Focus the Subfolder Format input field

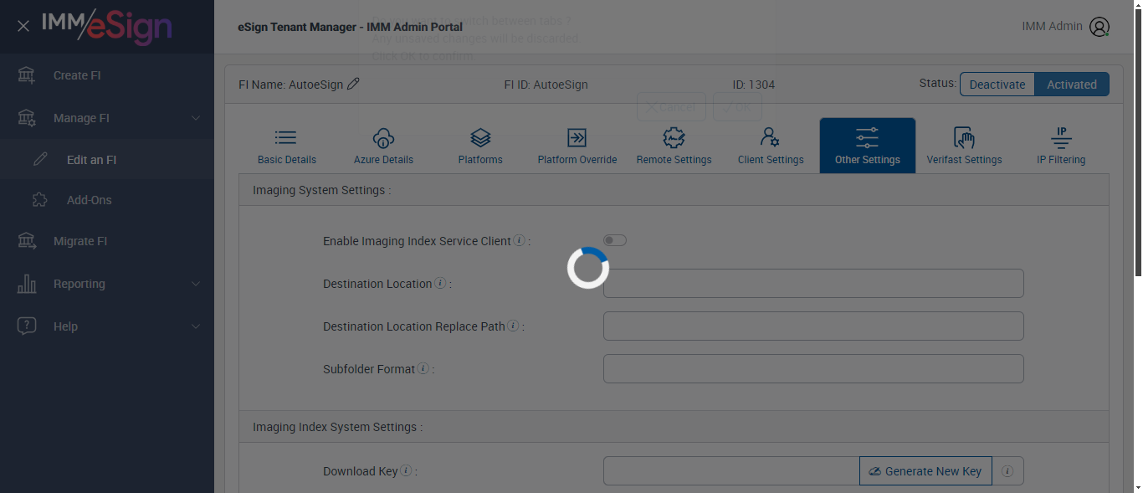pos(813,368)
